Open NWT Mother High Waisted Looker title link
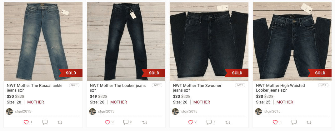The image size is (335, 131). click(280, 88)
